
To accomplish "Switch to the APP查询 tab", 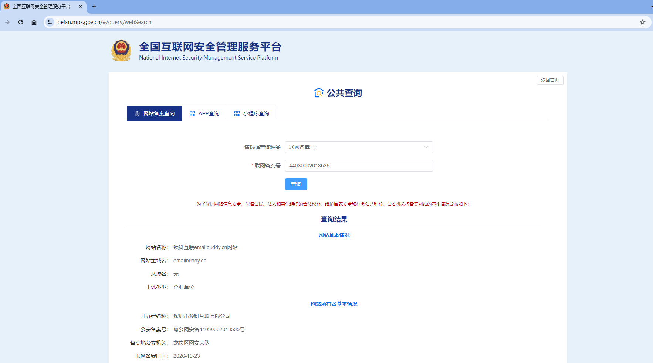I will pos(204,113).
